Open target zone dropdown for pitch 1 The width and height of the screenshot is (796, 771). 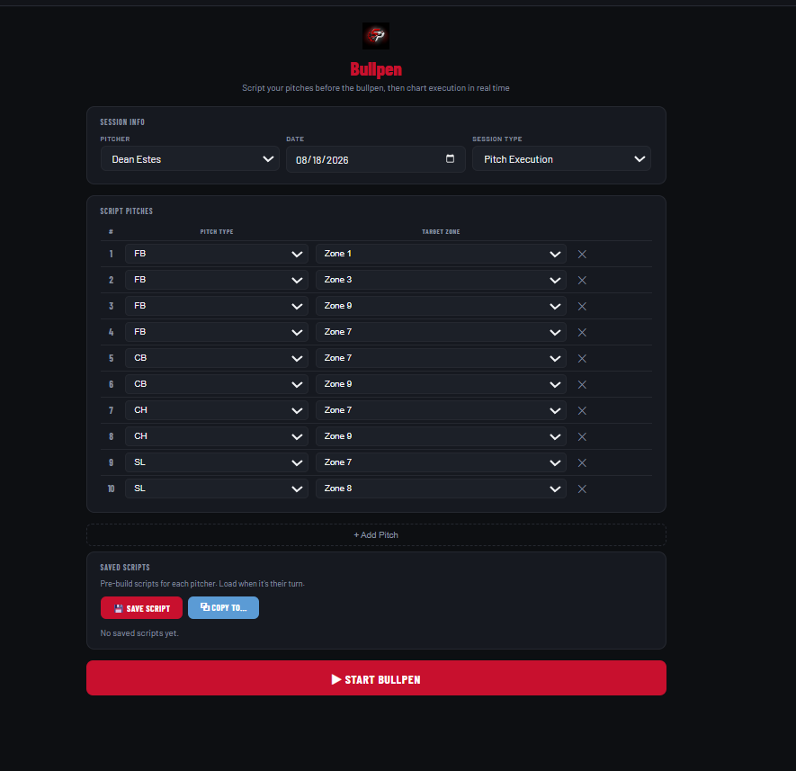click(x=441, y=254)
